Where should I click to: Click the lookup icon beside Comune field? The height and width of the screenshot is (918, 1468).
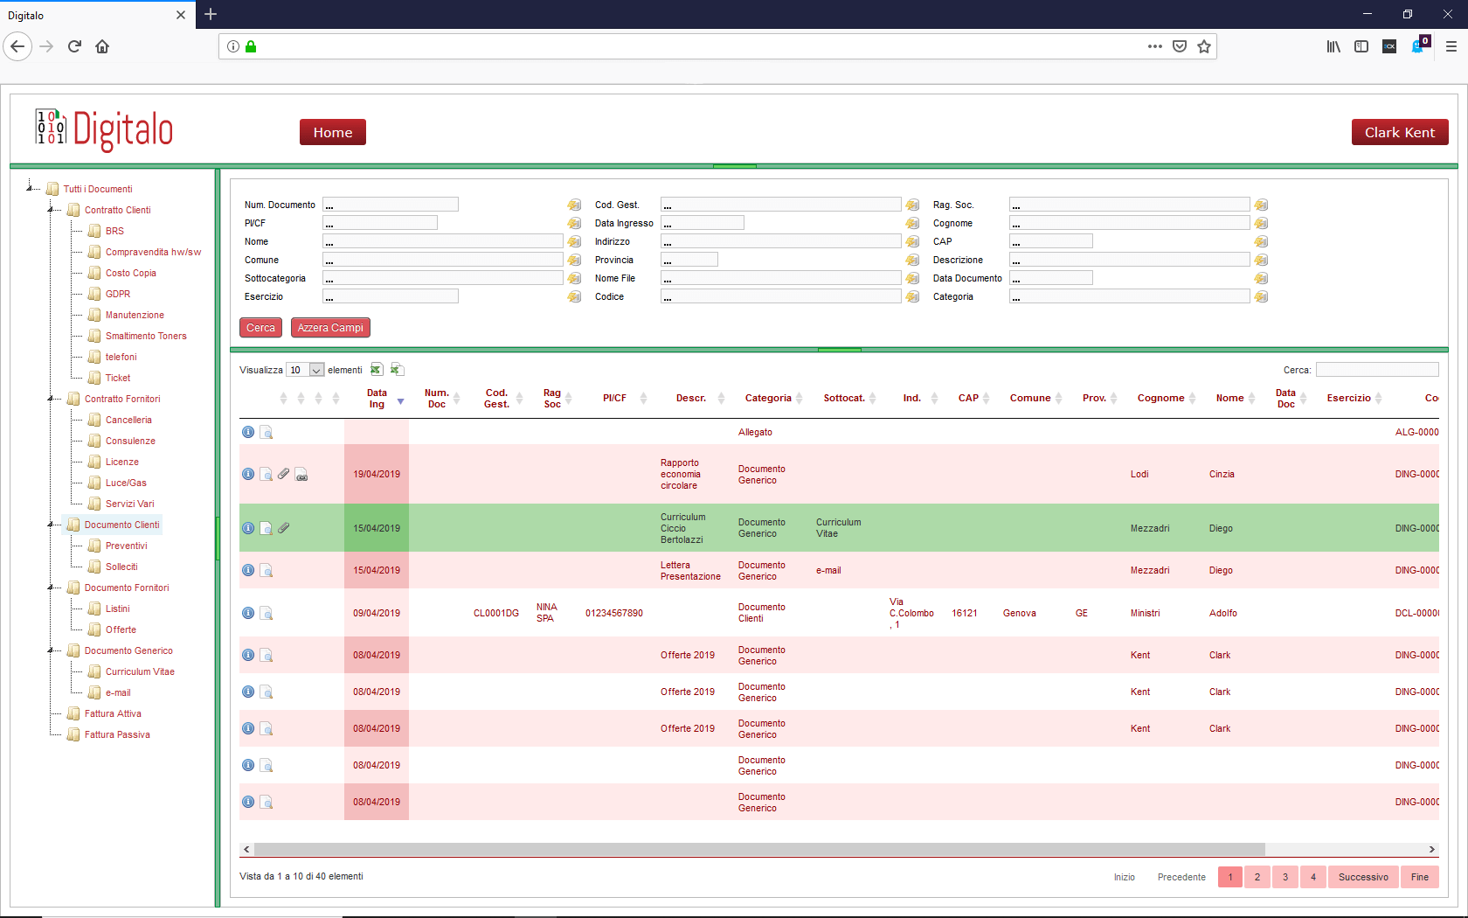pos(574,260)
